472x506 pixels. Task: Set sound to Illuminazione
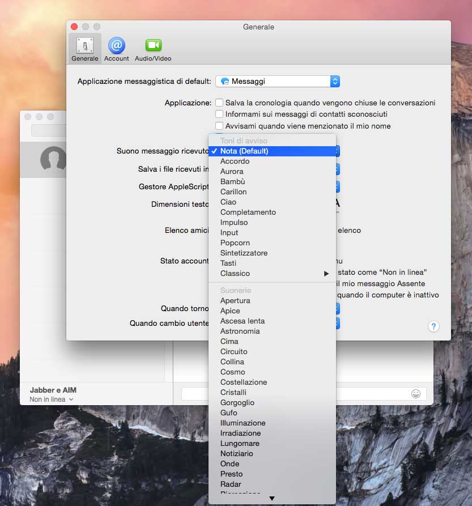click(x=272, y=423)
